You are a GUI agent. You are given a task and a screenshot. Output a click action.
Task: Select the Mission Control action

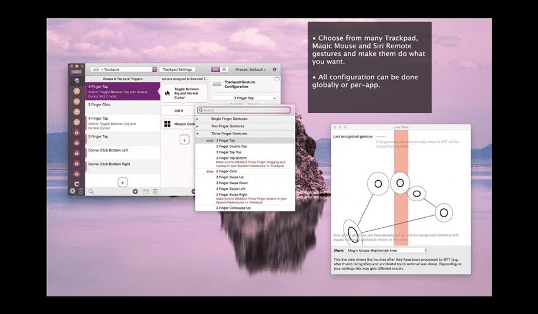[179, 124]
